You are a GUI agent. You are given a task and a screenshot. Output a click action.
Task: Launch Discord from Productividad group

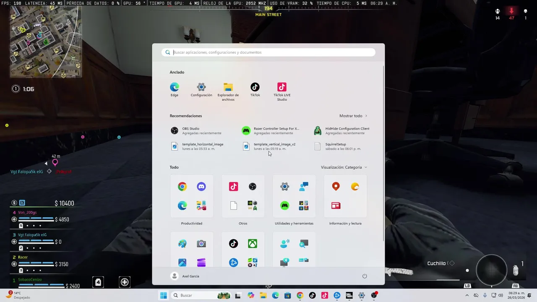pos(201,187)
